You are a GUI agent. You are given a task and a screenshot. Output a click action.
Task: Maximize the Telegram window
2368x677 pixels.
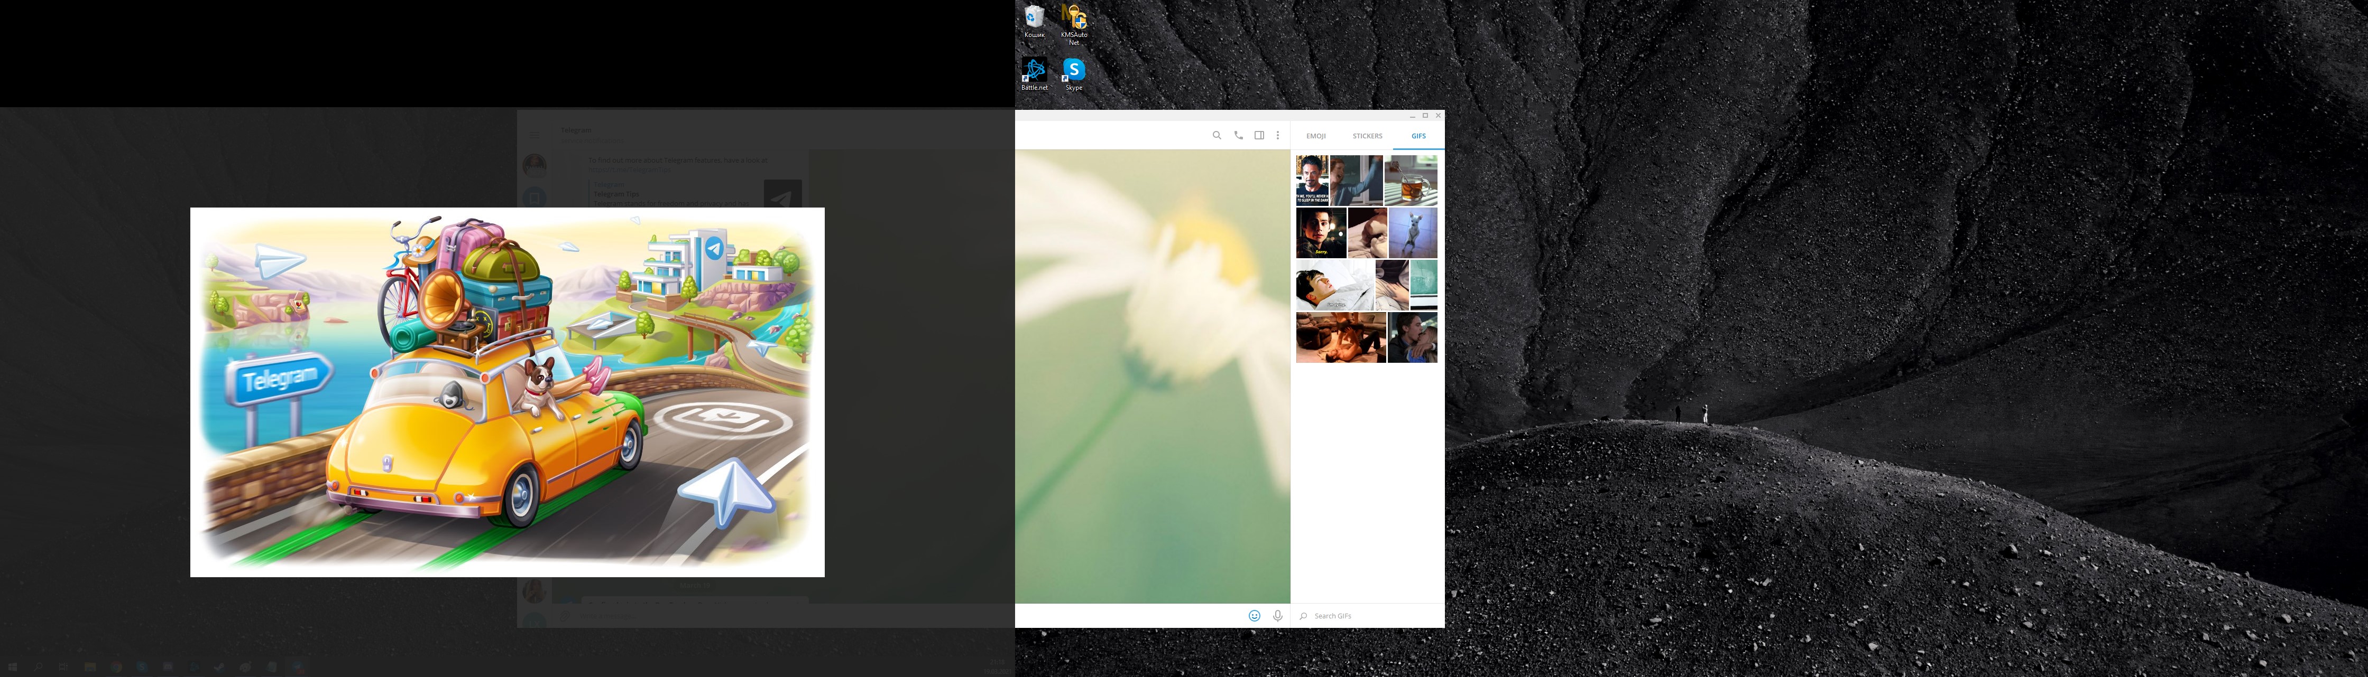pos(1425,116)
